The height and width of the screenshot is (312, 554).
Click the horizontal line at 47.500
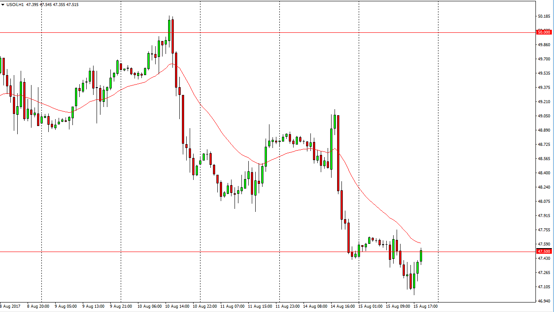click(x=259, y=252)
